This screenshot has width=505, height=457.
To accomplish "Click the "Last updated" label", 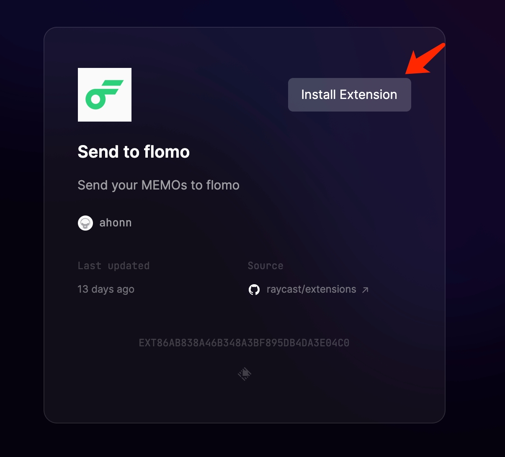I will [113, 266].
